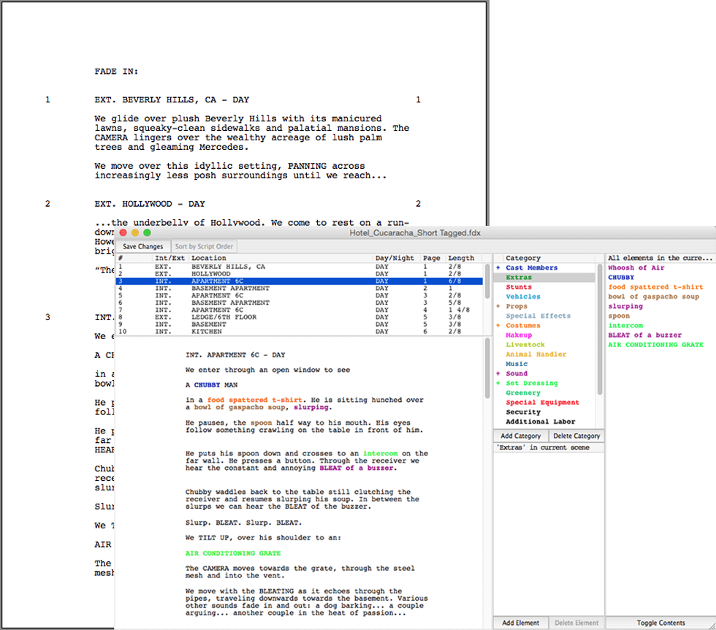Click the Delete Category button
Screen dimensions: 716x630
click(576, 436)
